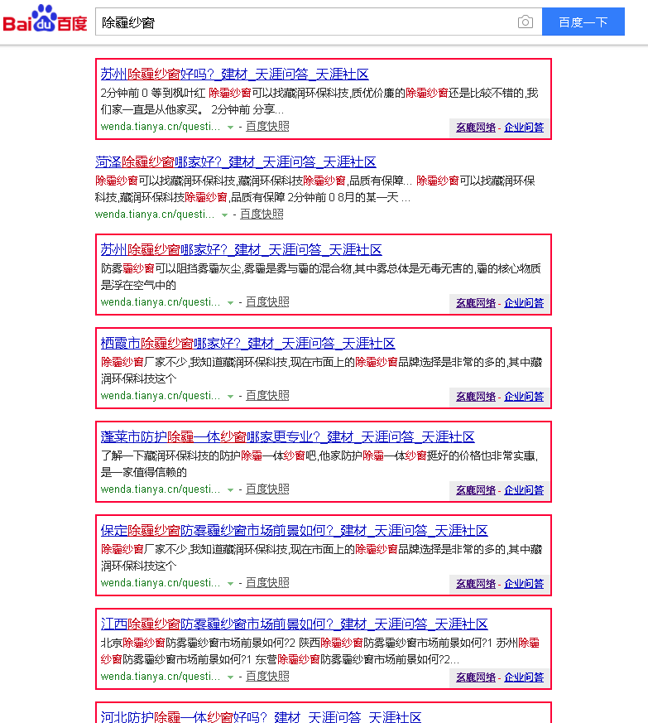Open result 菏泽除霾纱窗哪家好?
Image resolution: width=648 pixels, height=723 pixels.
click(x=236, y=161)
